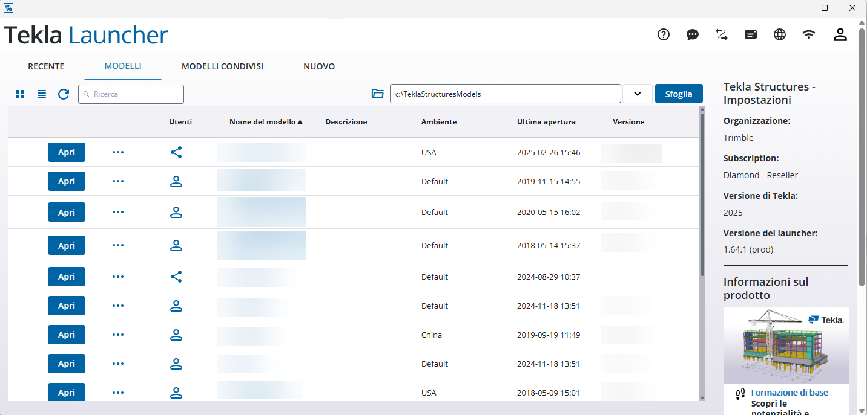Image resolution: width=867 pixels, height=415 pixels.
Task: Refresh the model list
Action: pos(64,94)
